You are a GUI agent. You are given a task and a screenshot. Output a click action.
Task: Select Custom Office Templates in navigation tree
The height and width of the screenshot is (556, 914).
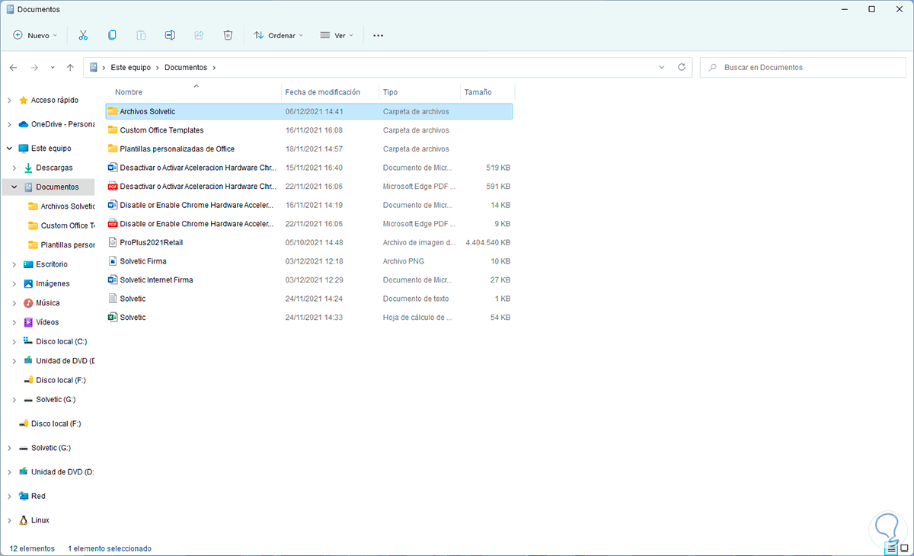point(68,225)
